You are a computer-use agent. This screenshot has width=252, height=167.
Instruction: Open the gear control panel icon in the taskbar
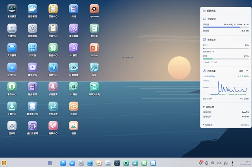81,163
